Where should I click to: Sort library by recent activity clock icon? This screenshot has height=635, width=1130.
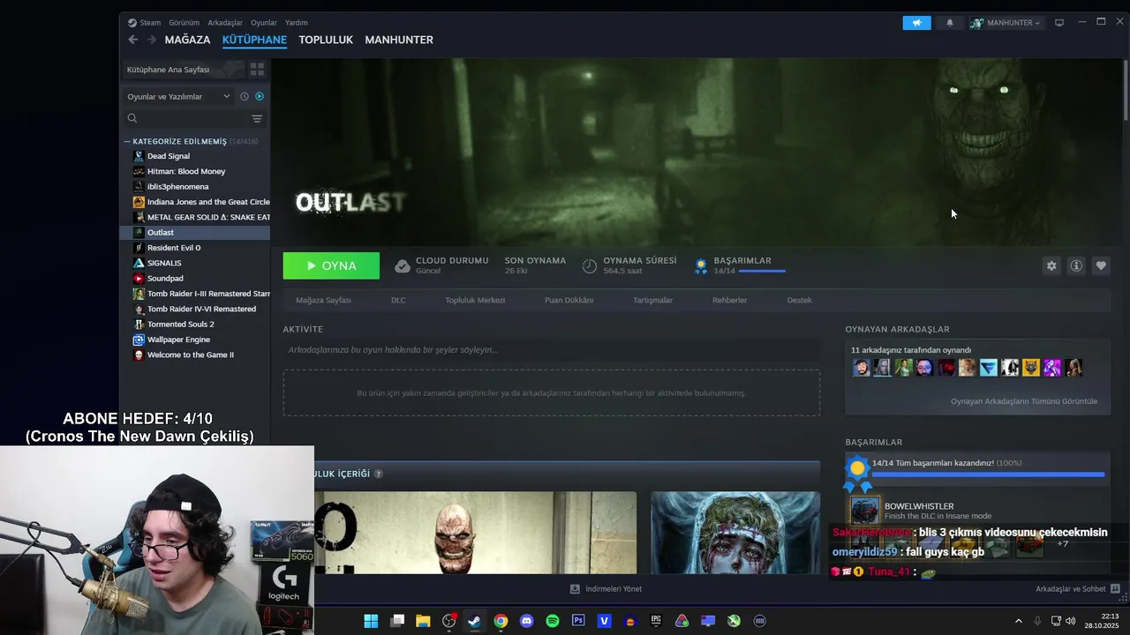click(x=245, y=96)
